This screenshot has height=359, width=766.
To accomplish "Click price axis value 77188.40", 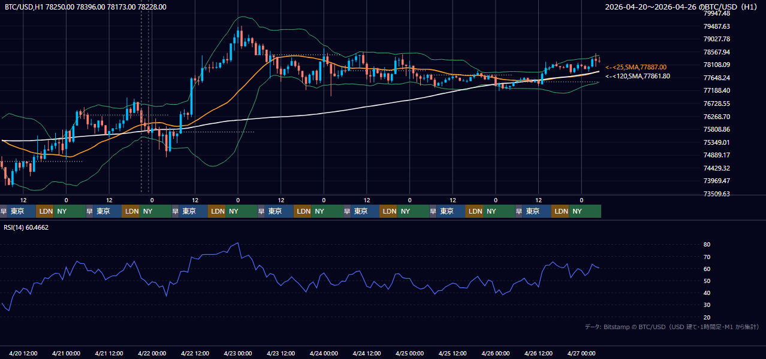I will coord(716,90).
